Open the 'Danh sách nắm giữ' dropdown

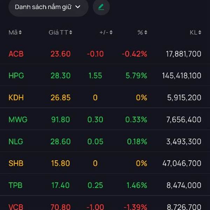(x=48, y=7)
